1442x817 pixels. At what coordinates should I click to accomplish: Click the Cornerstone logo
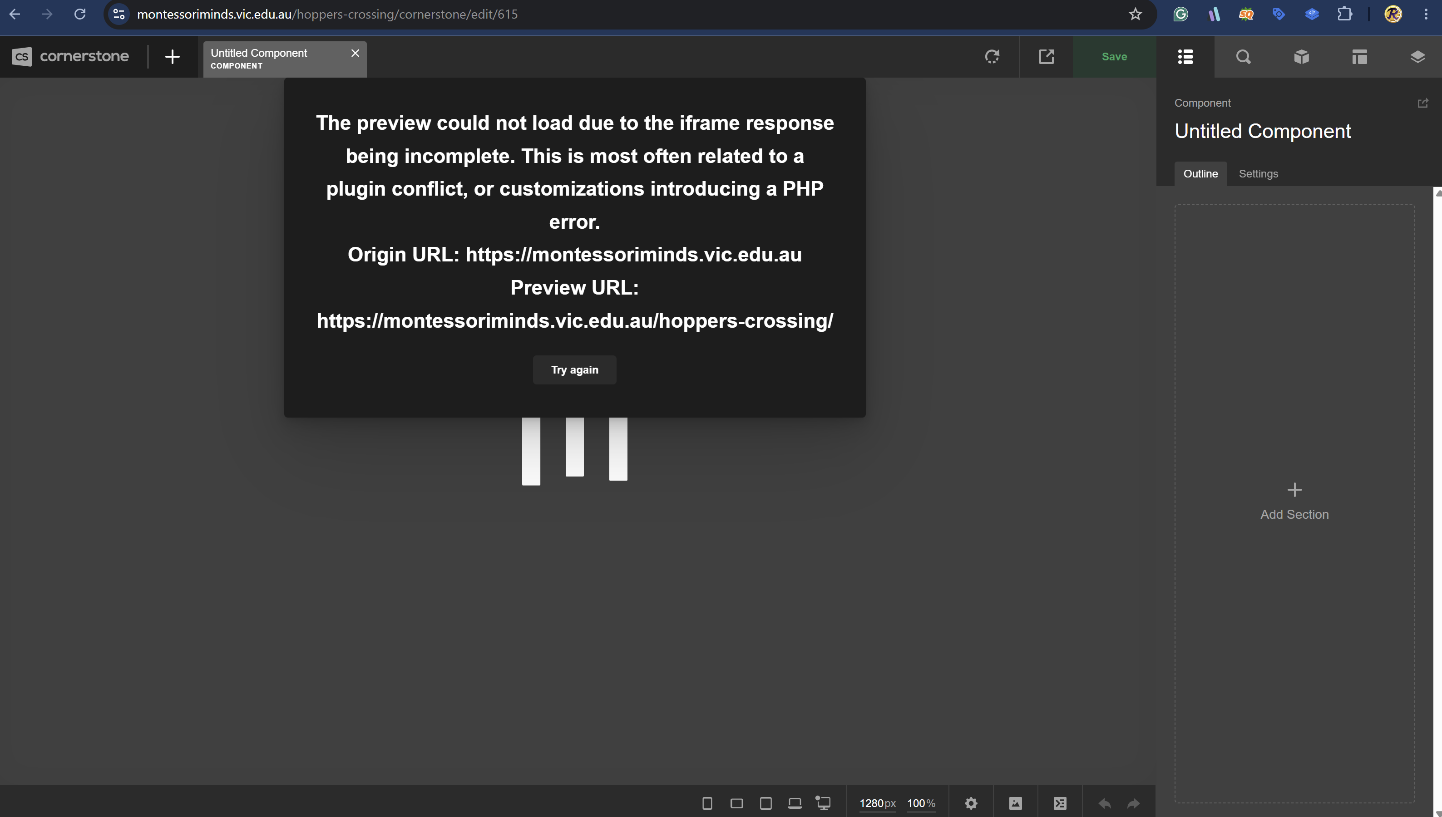[70, 57]
